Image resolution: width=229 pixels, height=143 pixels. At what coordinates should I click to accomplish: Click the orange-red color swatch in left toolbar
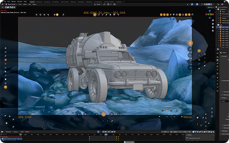[5, 60]
